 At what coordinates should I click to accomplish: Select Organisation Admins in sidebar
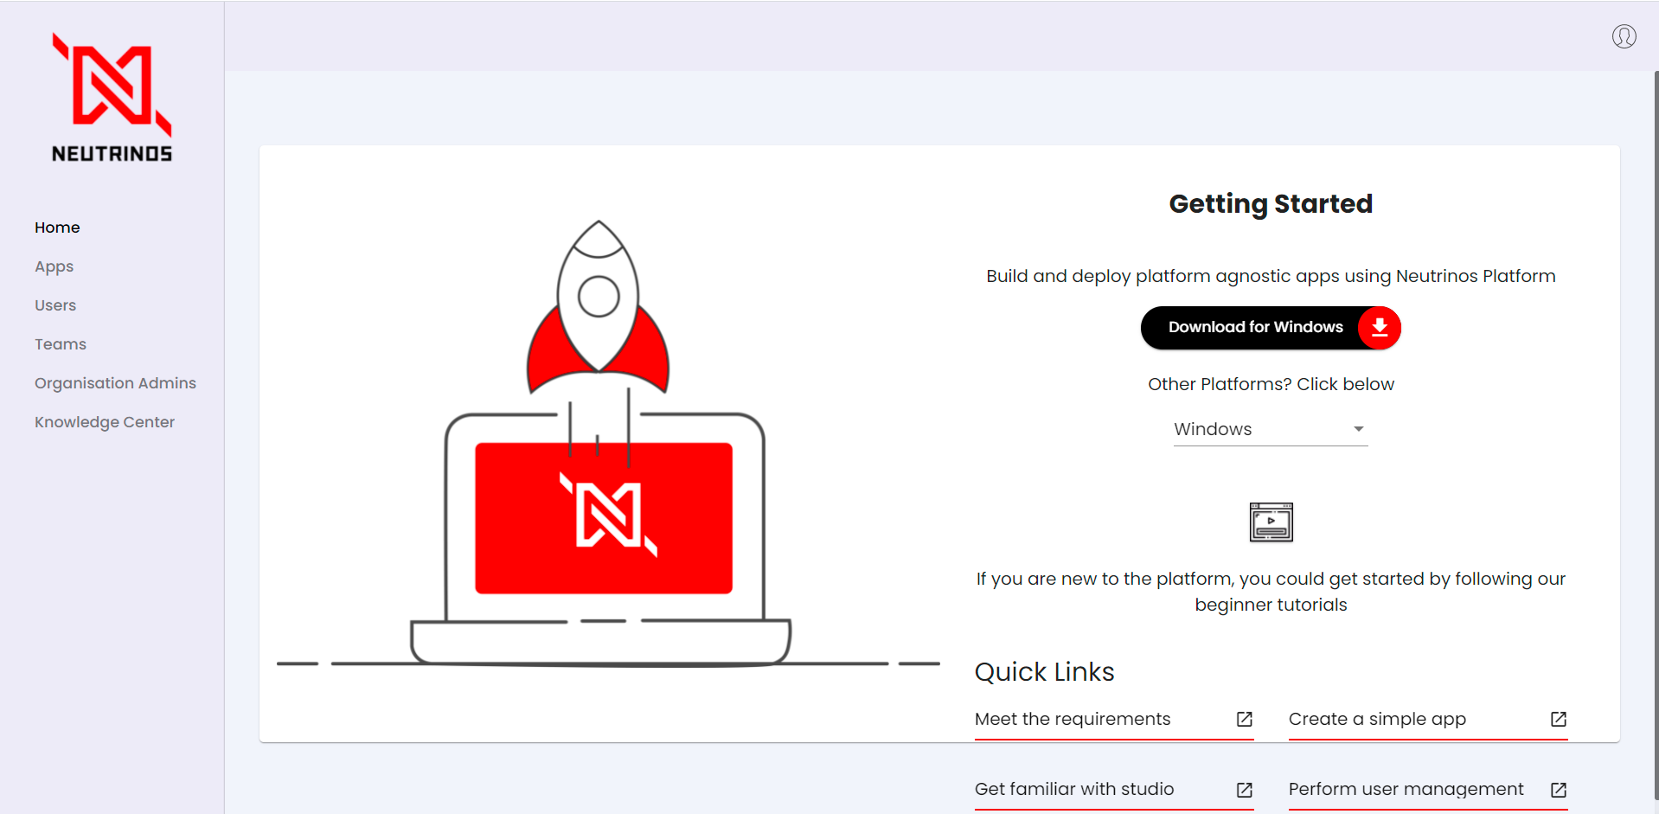pos(115,383)
